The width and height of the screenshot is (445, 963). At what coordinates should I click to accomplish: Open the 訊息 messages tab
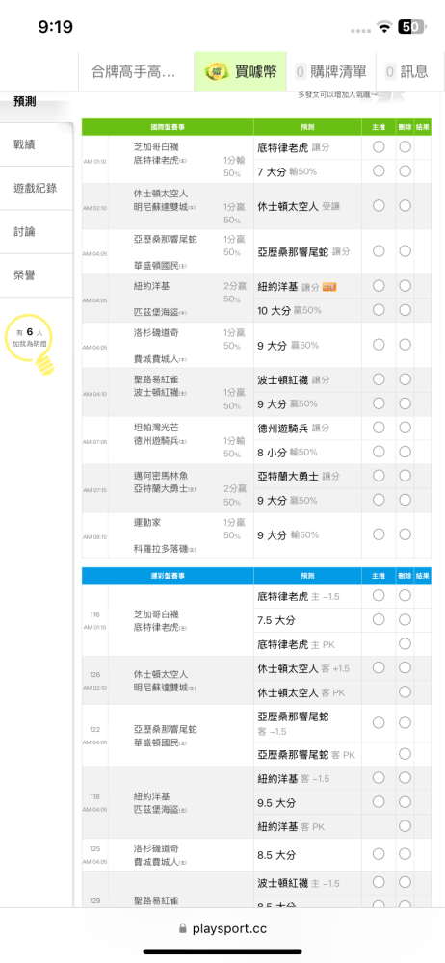(406, 72)
